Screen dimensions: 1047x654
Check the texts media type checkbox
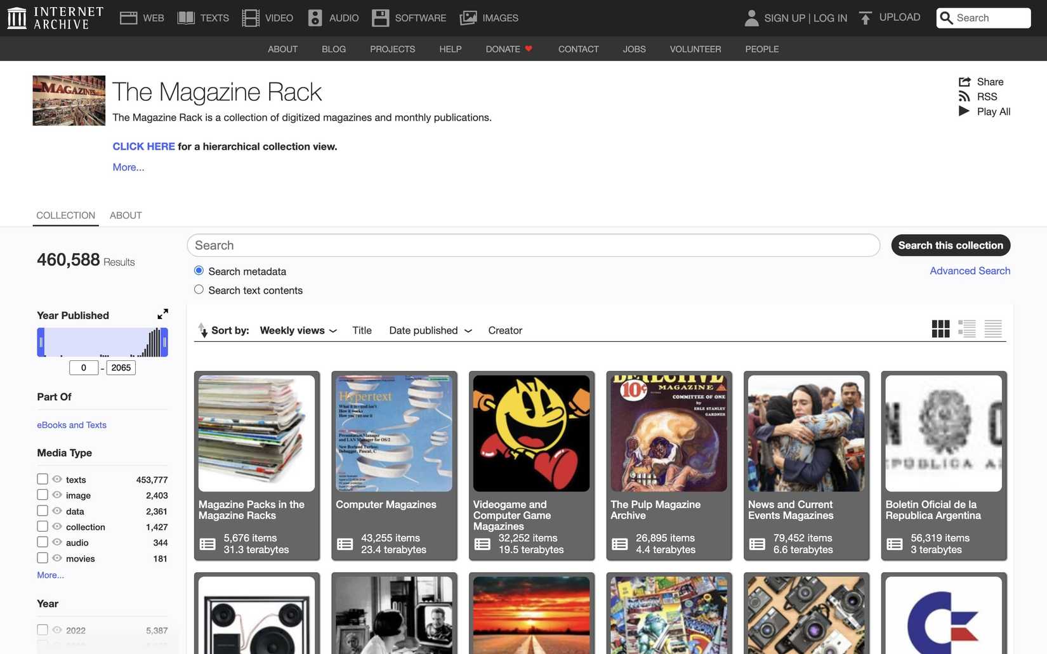click(43, 479)
